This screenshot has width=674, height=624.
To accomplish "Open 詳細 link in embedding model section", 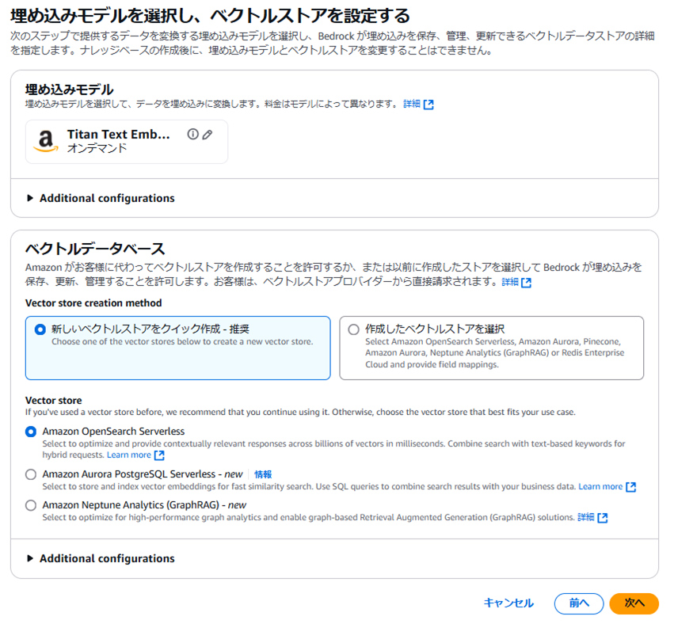I will click(411, 104).
